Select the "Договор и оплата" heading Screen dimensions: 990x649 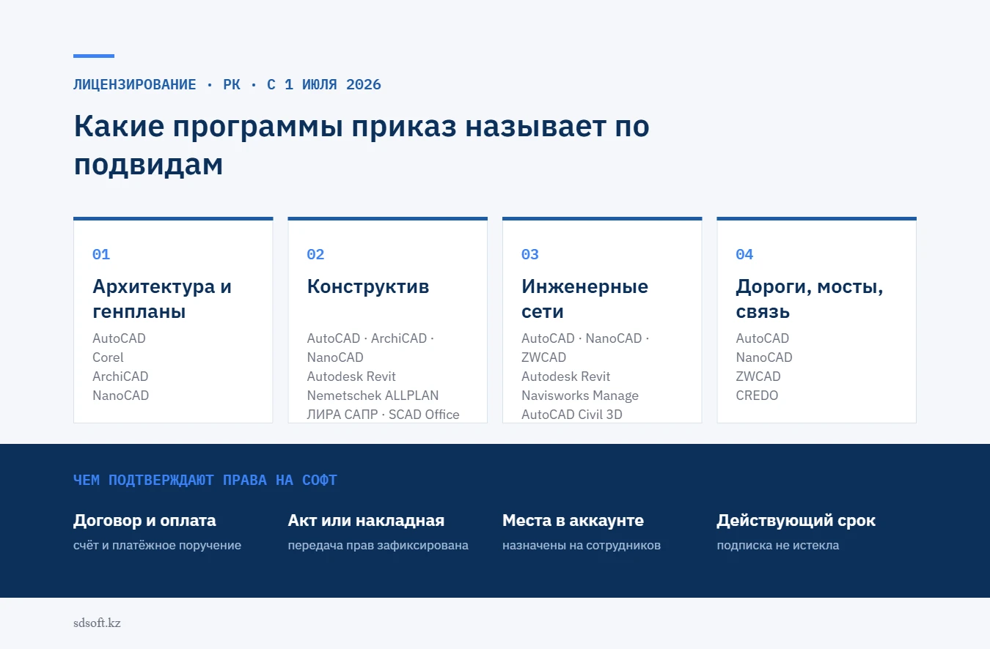pos(144,521)
